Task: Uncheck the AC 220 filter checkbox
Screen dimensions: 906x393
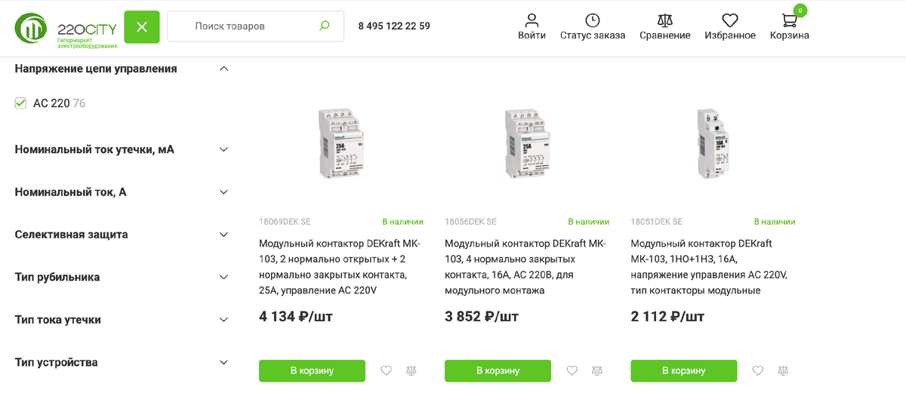Action: [21, 103]
